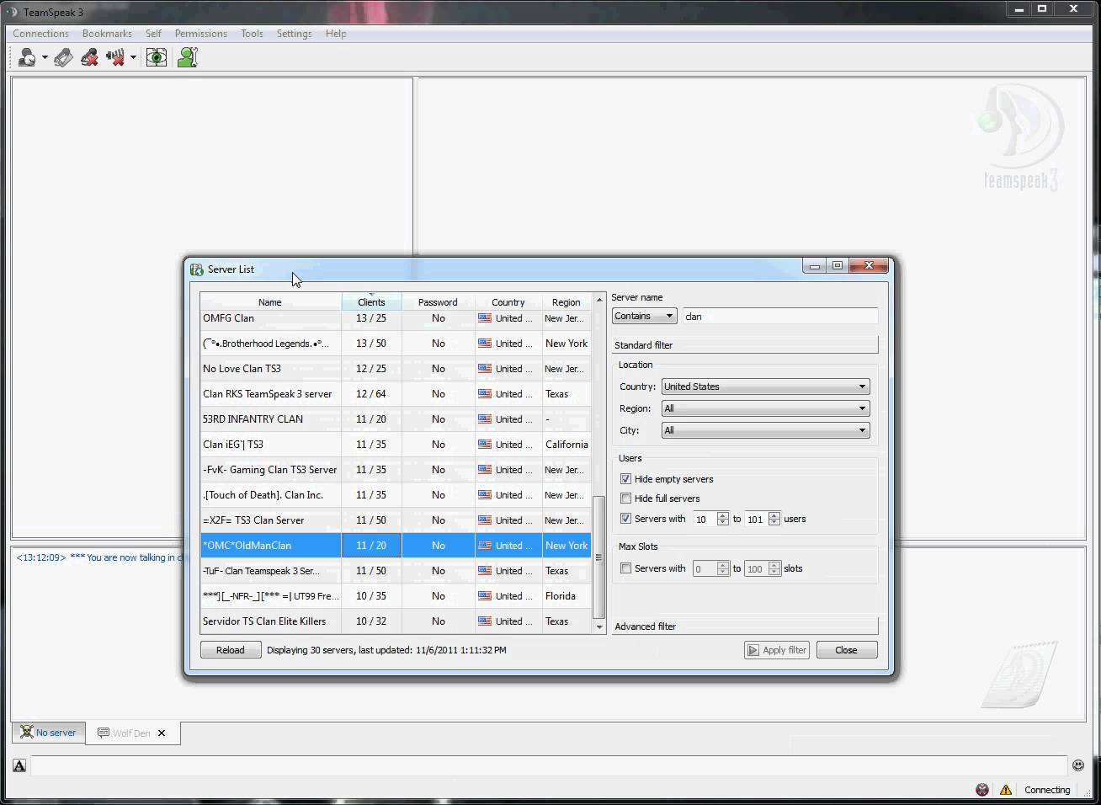Click the US flag in OMFG Clan row
This screenshot has width=1101, height=805.
point(485,318)
